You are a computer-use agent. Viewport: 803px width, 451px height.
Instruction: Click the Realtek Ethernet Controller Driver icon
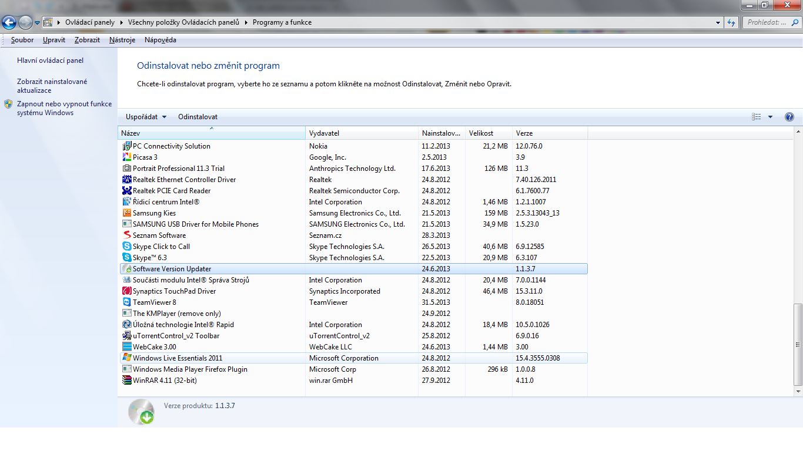click(126, 180)
